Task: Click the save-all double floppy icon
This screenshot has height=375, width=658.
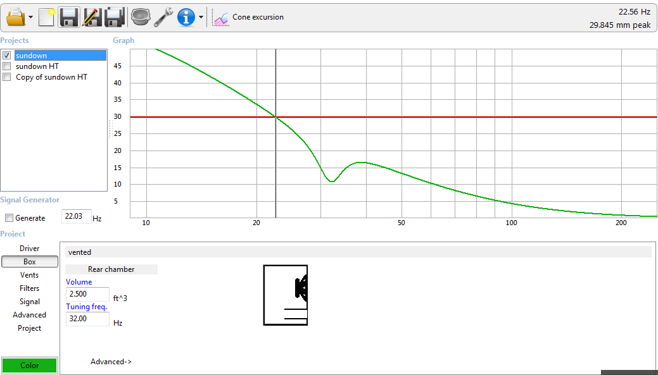Action: [114, 17]
